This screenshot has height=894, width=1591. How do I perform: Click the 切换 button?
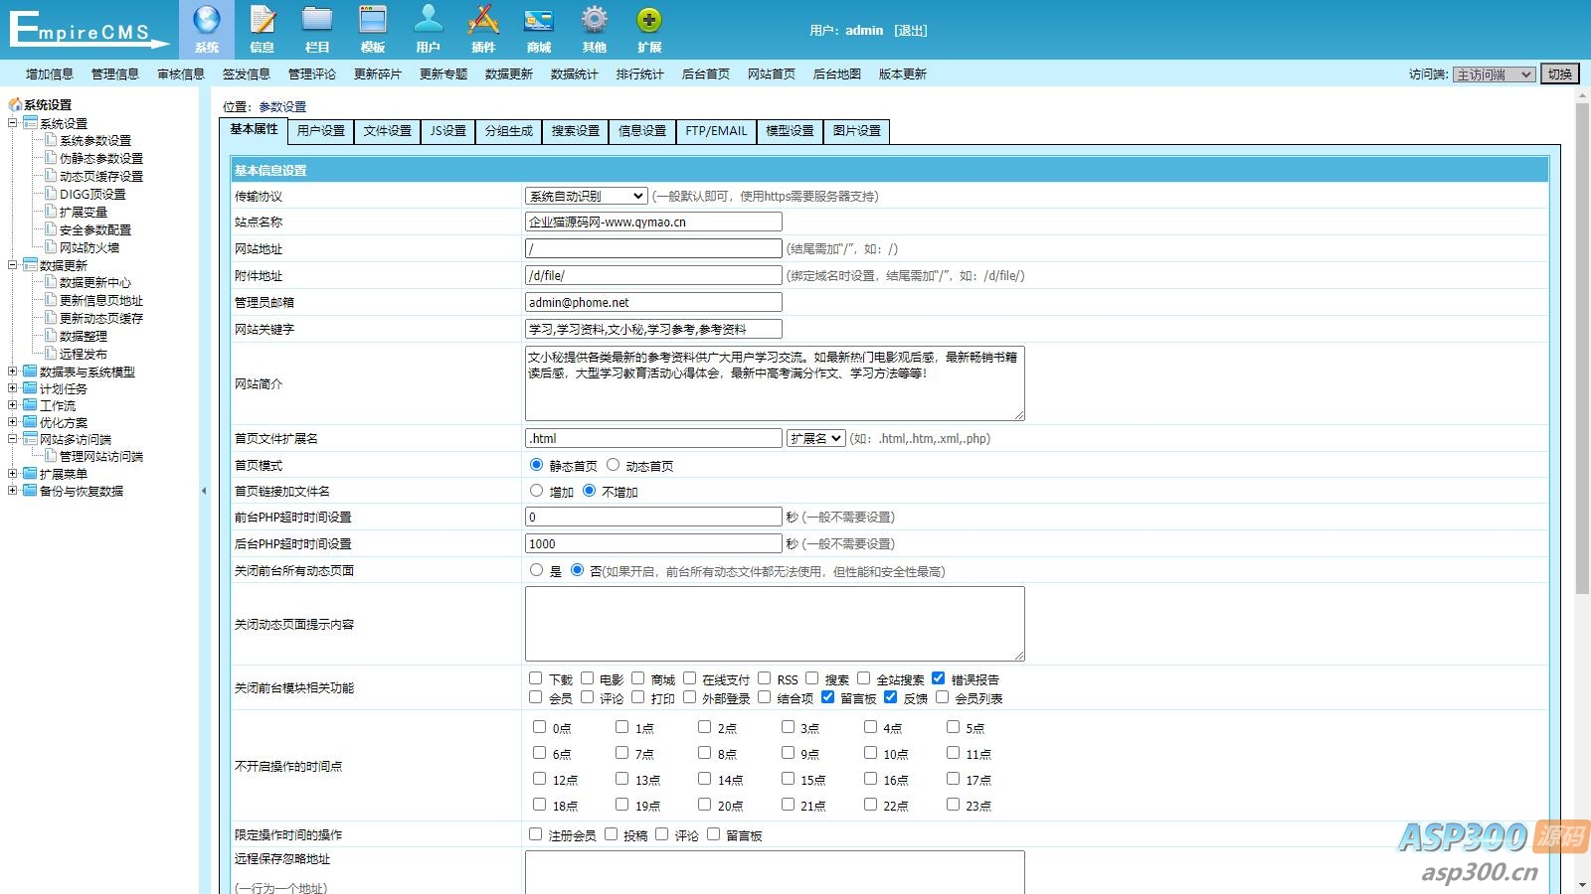tap(1560, 74)
